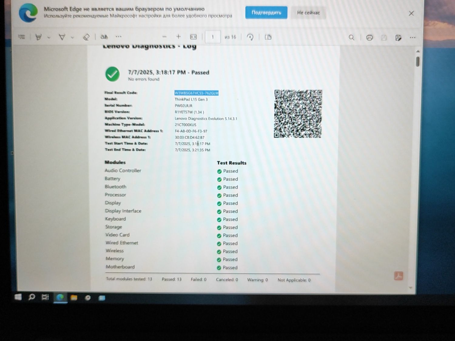Click the Passed result for Motherboard

(x=227, y=268)
